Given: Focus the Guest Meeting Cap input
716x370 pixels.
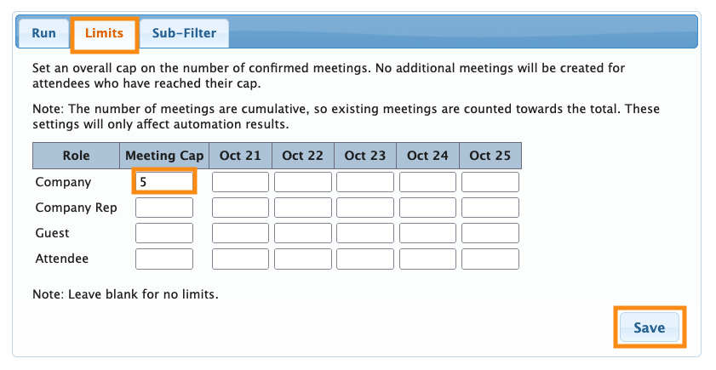Looking at the screenshot, I should (164, 233).
